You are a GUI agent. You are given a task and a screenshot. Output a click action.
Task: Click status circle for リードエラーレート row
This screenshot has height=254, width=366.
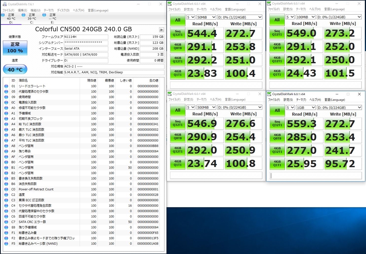pyautogui.click(x=6, y=86)
